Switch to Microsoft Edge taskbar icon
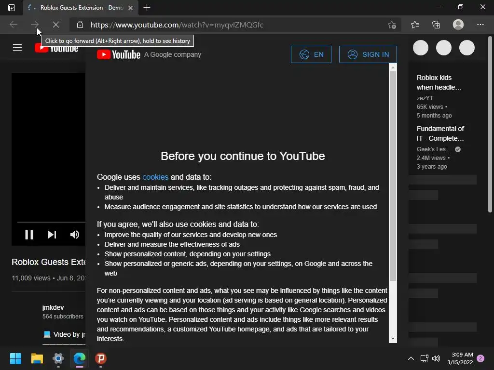The width and height of the screenshot is (494, 370). point(80,358)
